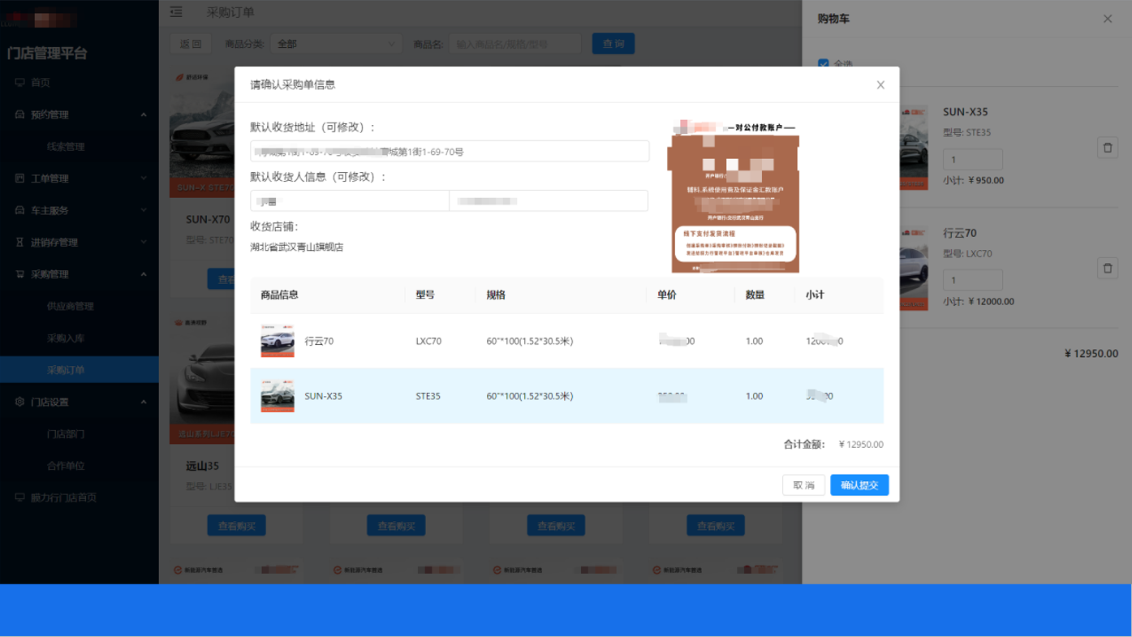Viewport: 1132px width, 637px height.
Task: Expand the 工单管理 menu section
Action: (x=144, y=179)
